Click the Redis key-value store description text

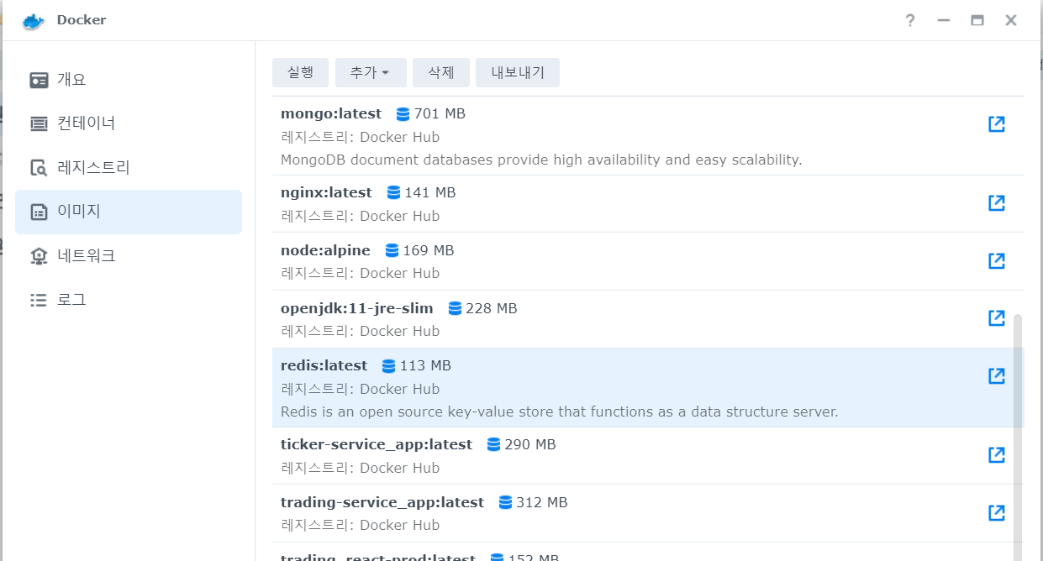pyautogui.click(x=560, y=412)
